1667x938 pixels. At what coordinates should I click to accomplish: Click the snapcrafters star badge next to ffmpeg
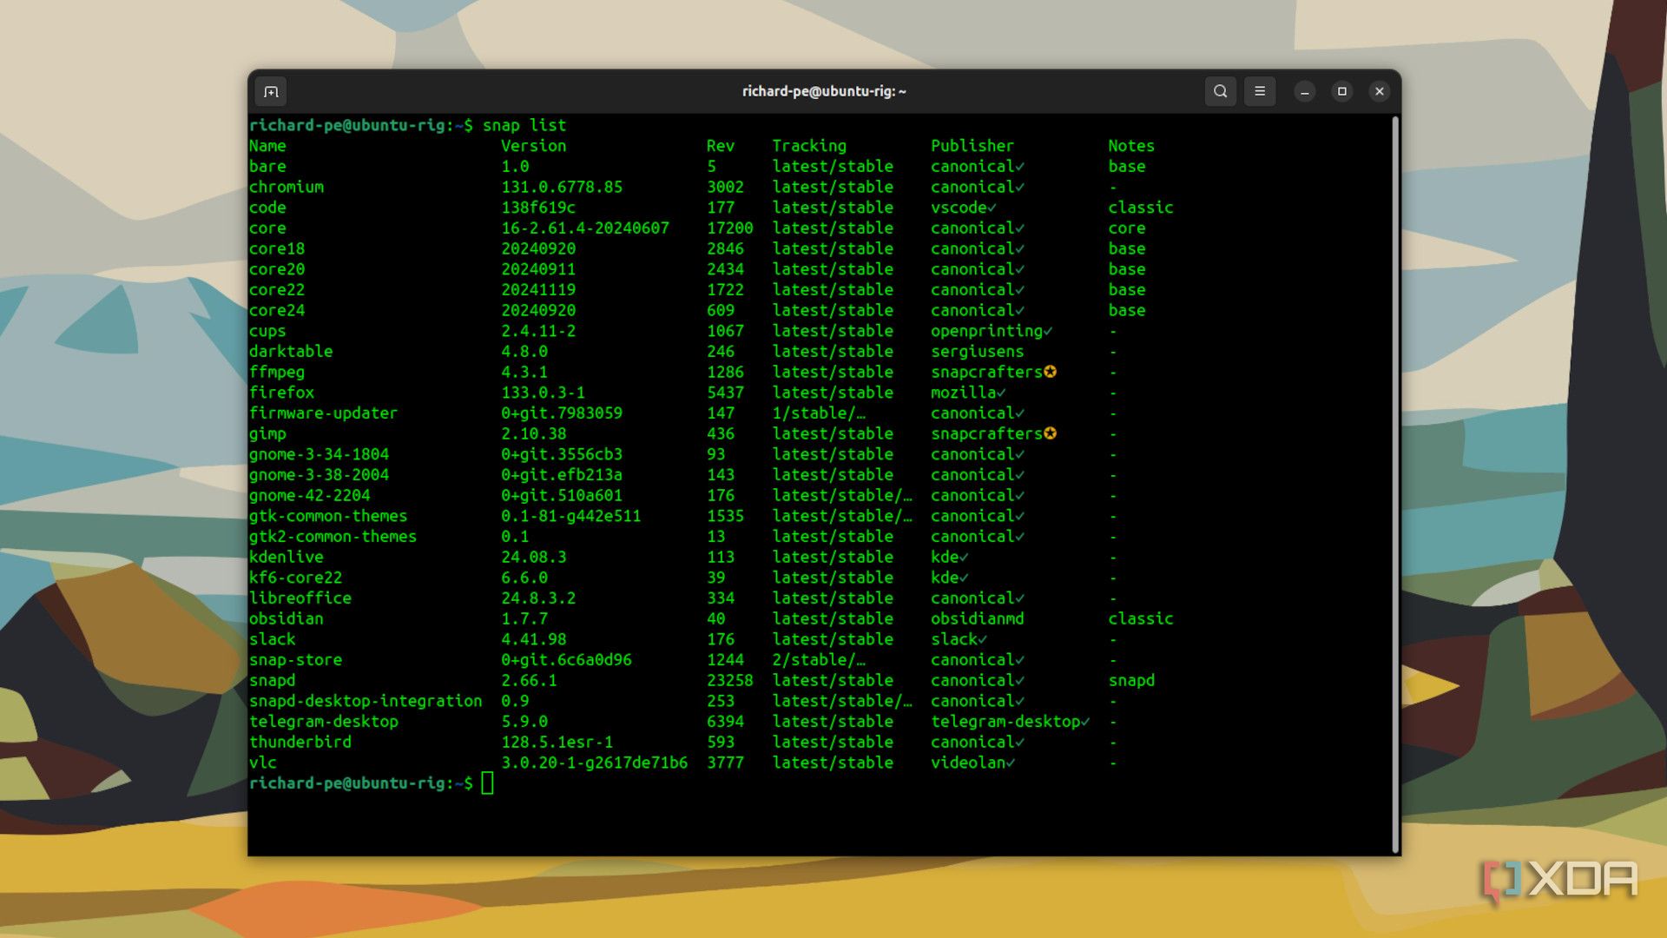(x=1049, y=372)
